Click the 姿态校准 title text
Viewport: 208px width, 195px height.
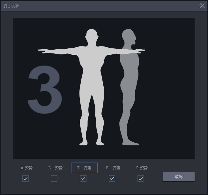point(11,6)
